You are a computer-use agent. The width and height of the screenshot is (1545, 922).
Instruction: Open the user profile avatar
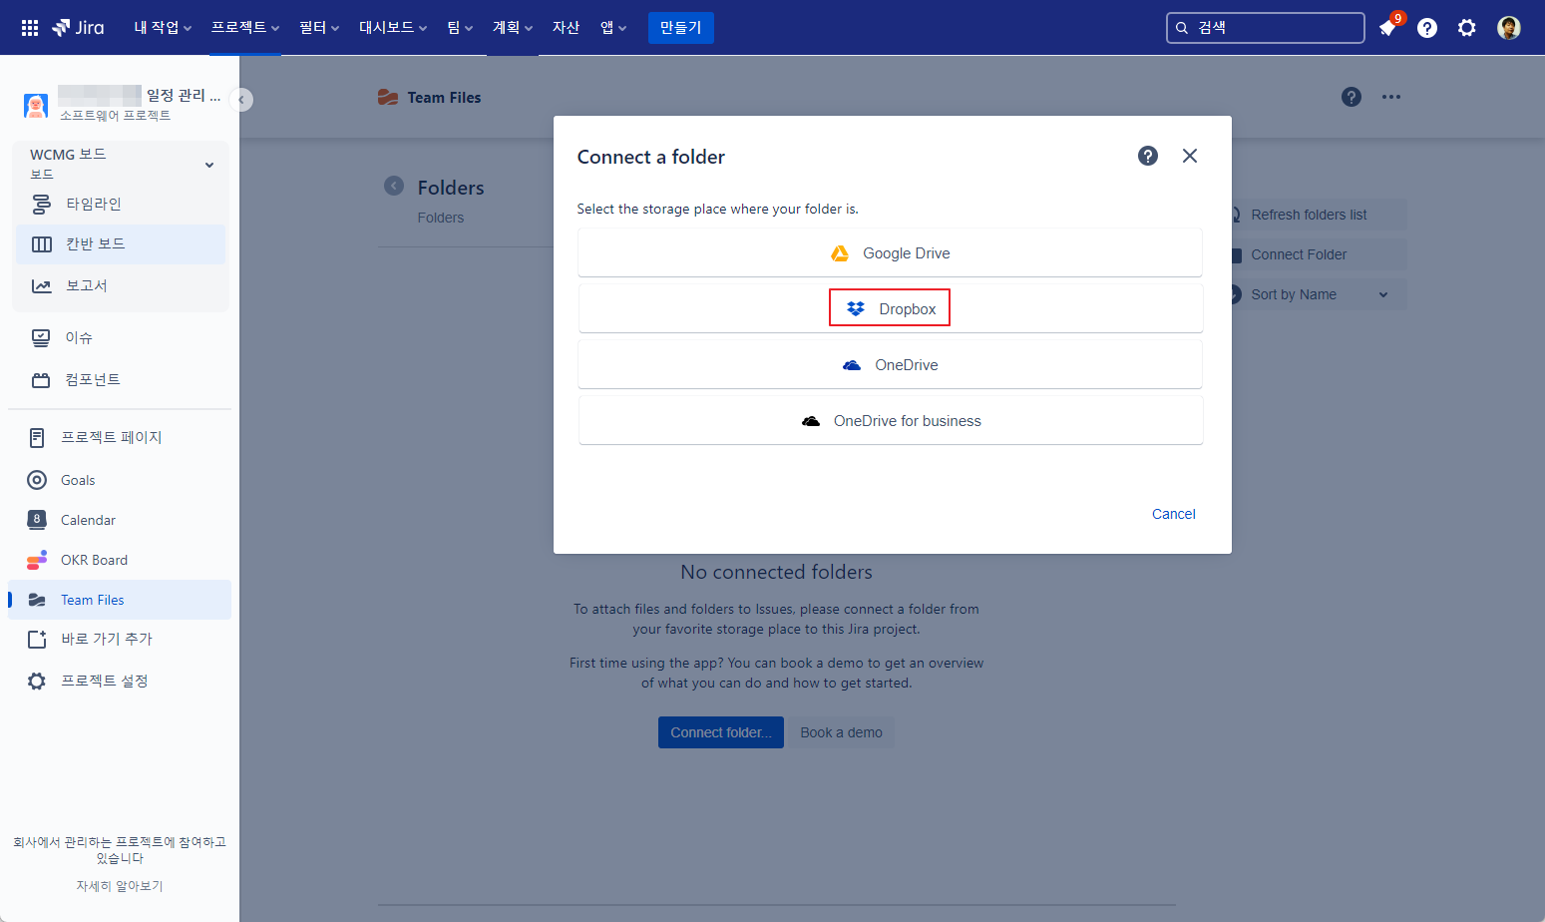1509,28
